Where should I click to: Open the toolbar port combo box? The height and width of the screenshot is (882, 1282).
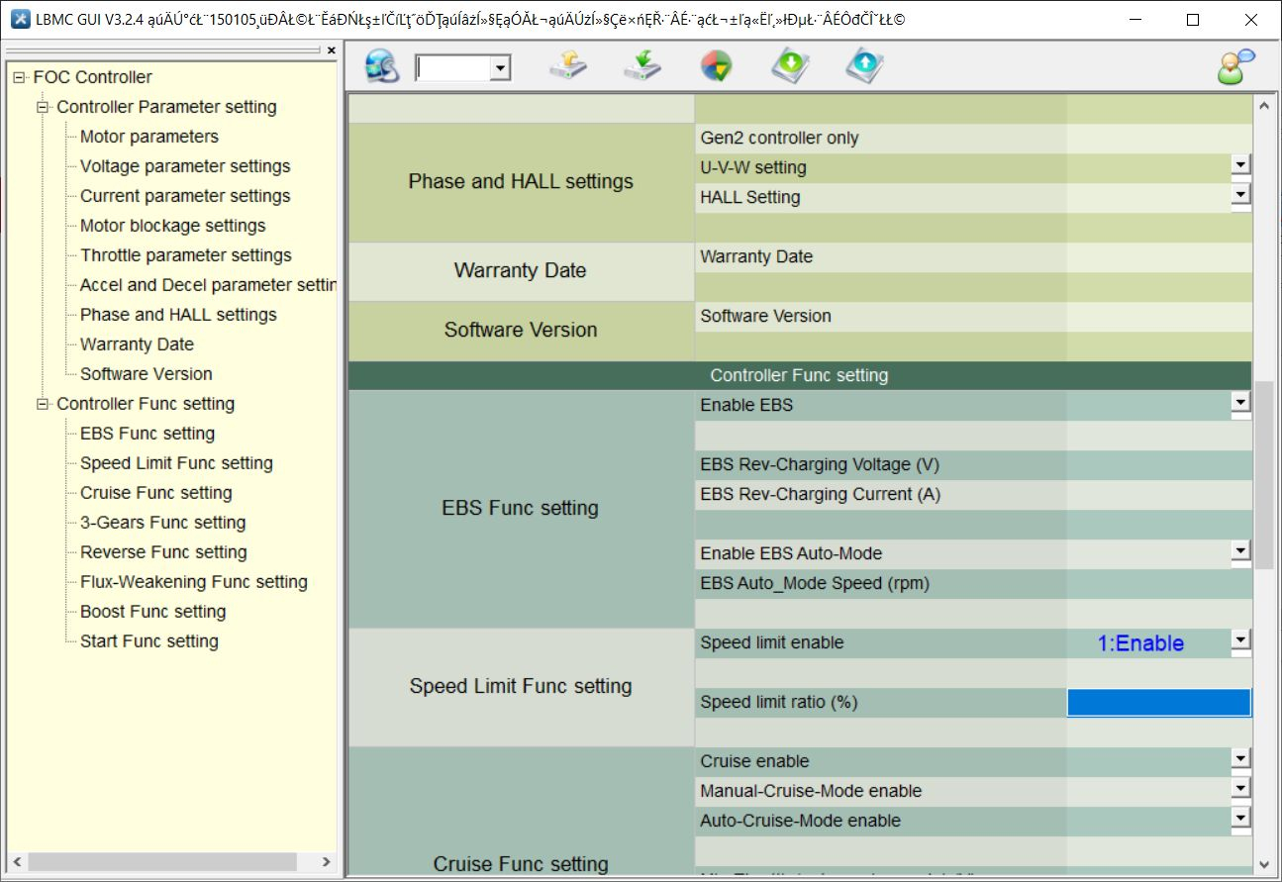(500, 68)
